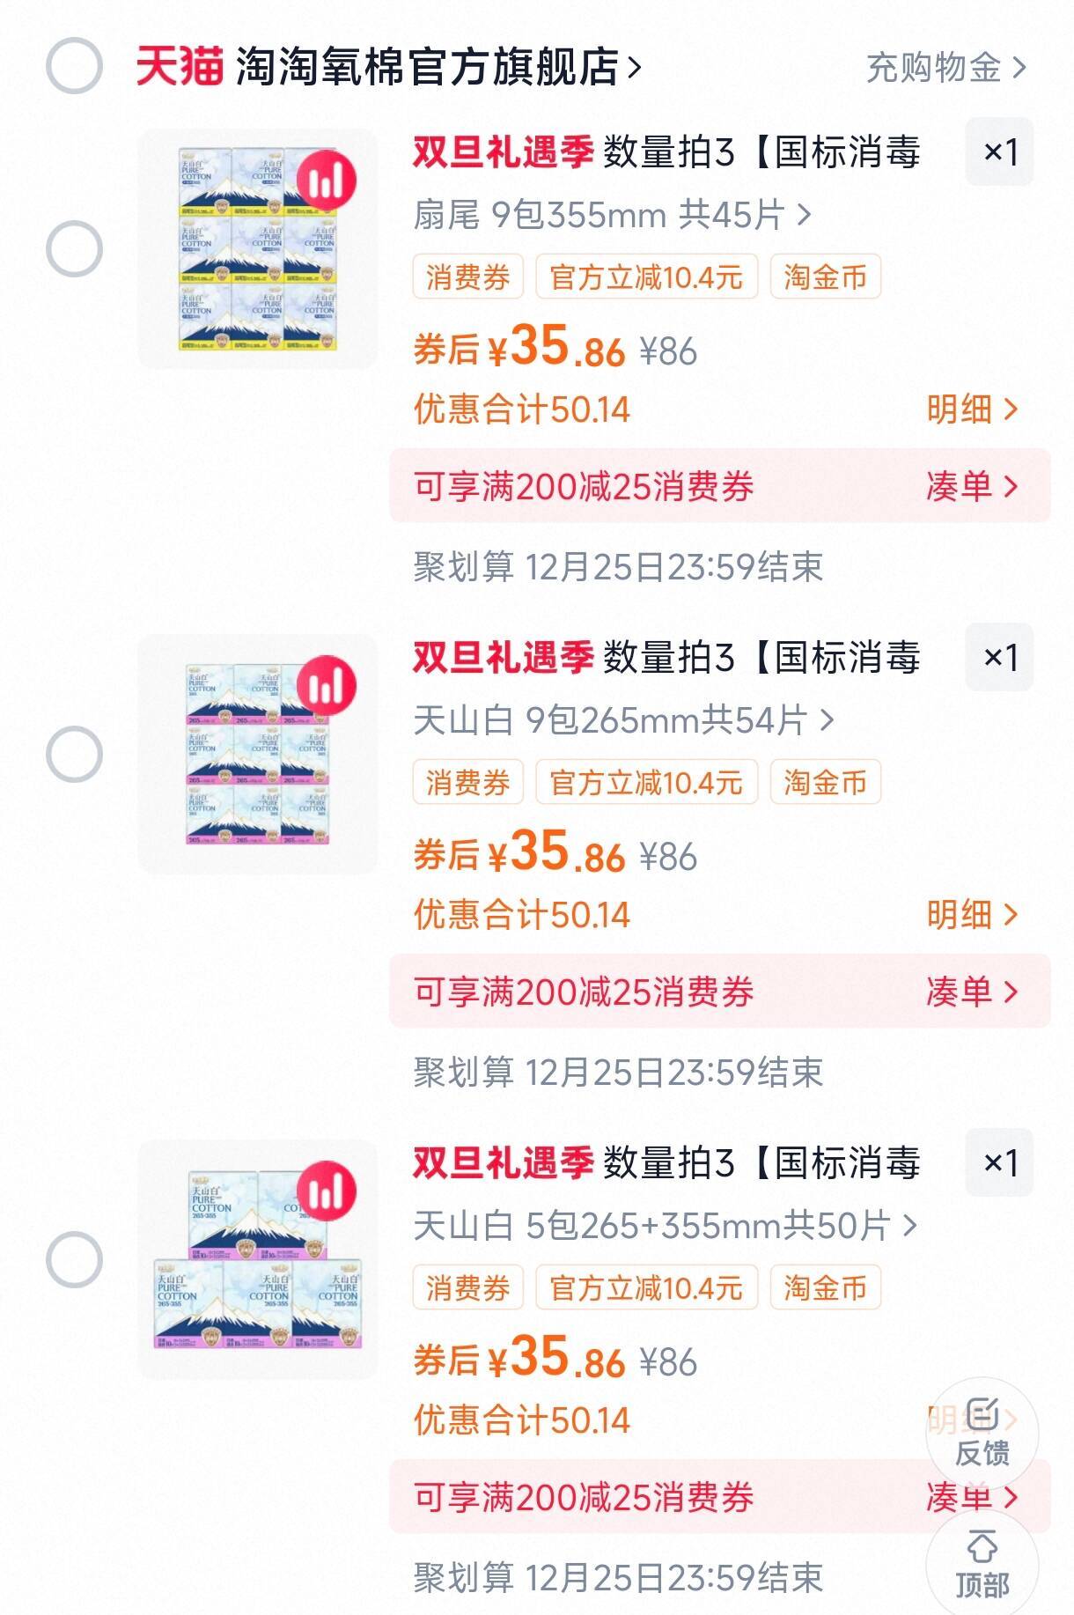The image size is (1074, 1615).
Task: Change the ×1 quantity of the second item
Action: [x=999, y=658]
